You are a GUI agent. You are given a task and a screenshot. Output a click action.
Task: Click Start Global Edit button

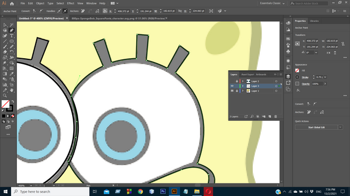[316, 127]
